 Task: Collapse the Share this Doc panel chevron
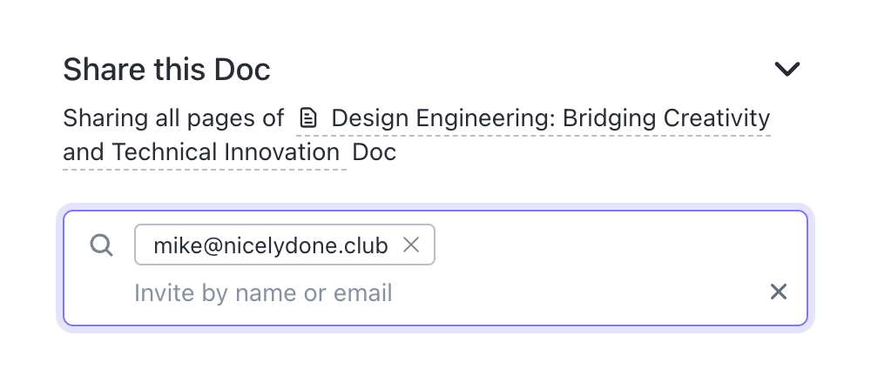pyautogui.click(x=787, y=70)
